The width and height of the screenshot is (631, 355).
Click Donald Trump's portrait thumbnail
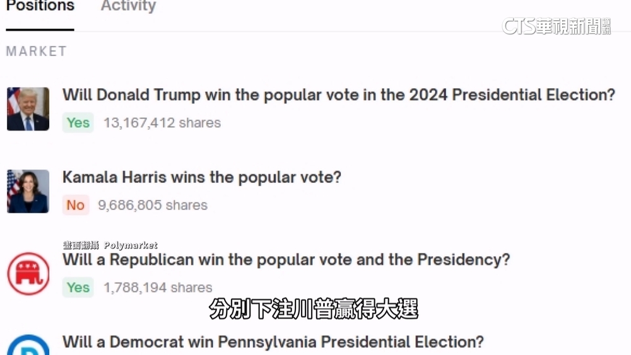(x=28, y=109)
